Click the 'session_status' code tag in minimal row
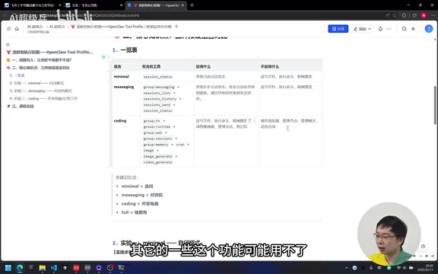 pyautogui.click(x=158, y=77)
